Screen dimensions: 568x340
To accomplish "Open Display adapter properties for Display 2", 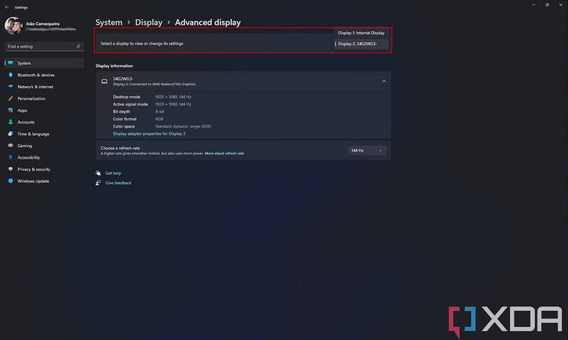I will [149, 134].
